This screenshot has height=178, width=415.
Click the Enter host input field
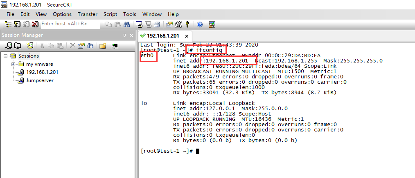(70, 24)
